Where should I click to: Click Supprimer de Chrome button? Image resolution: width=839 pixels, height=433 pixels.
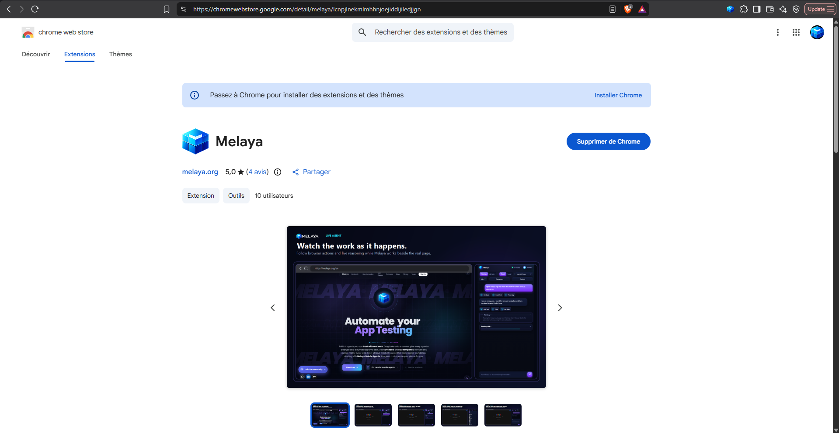click(x=609, y=141)
